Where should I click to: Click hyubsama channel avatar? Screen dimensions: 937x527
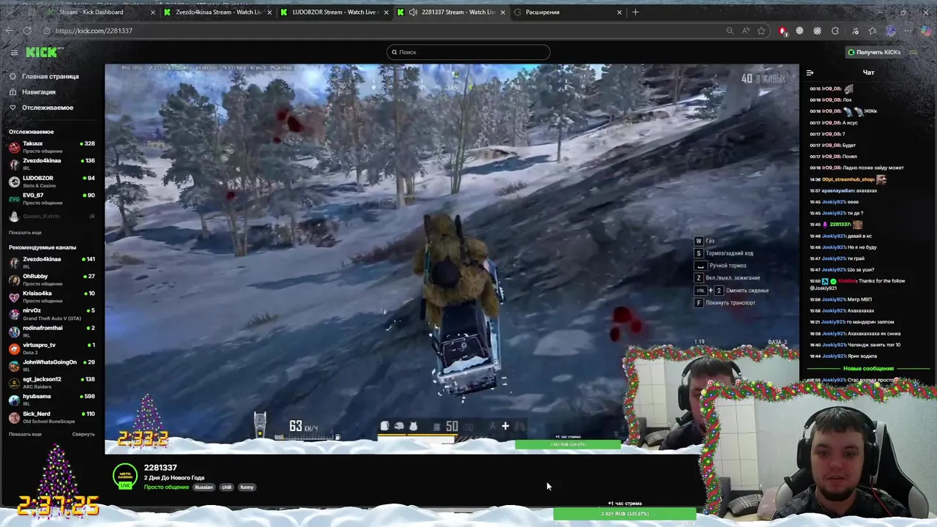14,399
